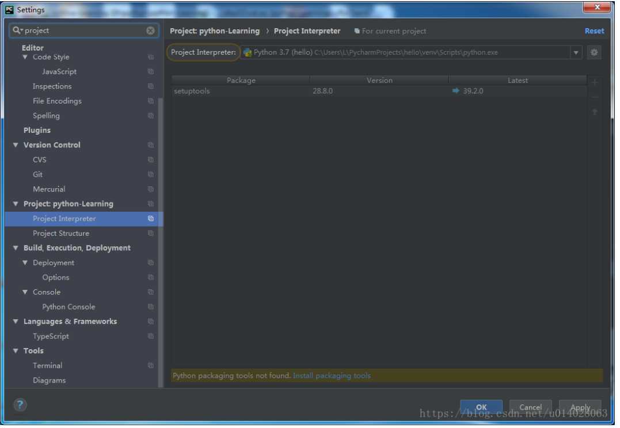
Task: Click the project-level icon beside Code Style
Action: point(151,57)
